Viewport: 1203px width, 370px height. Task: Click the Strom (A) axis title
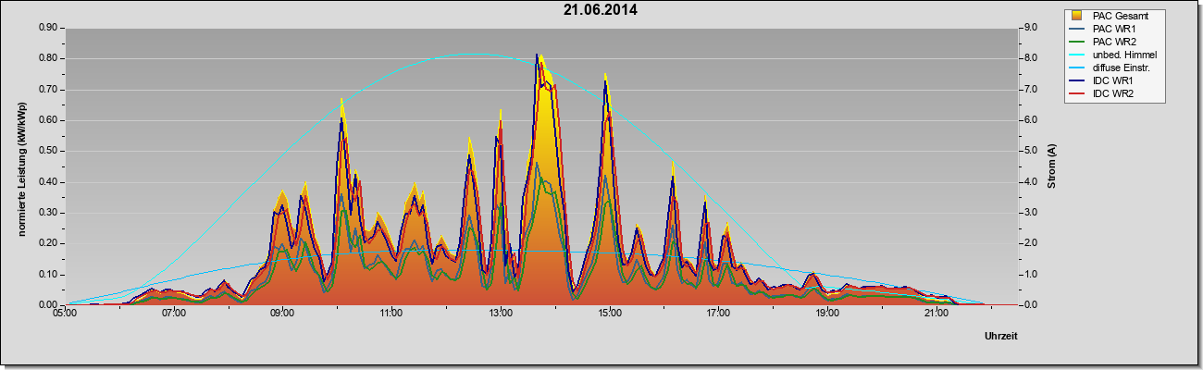click(1051, 166)
